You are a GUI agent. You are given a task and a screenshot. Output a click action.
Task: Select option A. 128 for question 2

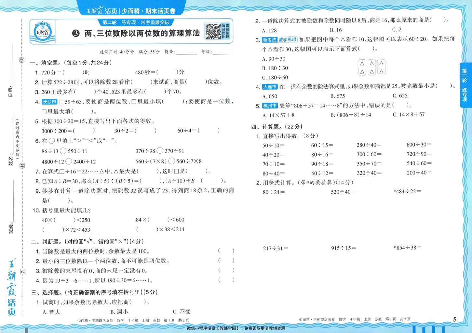(x=268, y=31)
